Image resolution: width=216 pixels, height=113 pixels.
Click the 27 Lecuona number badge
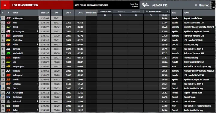[8, 84]
